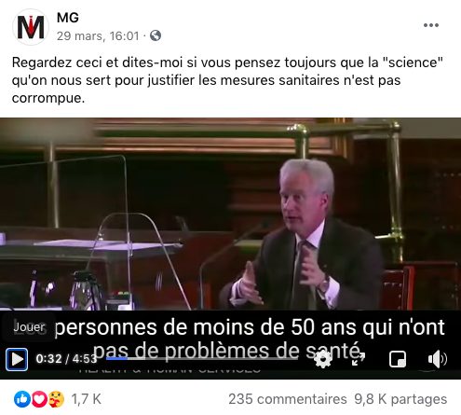Screen dimensions: 461x415
Task: Click the 0:32 / 4:53 time display
Action: (66, 359)
